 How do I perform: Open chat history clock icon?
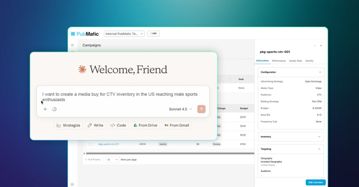click(54, 109)
